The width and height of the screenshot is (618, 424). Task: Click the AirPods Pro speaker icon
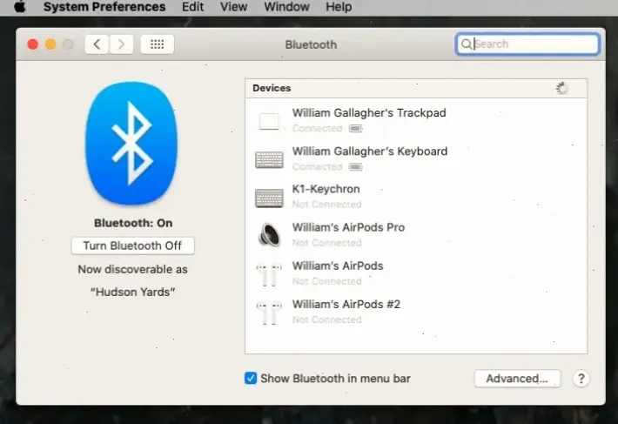(x=269, y=235)
